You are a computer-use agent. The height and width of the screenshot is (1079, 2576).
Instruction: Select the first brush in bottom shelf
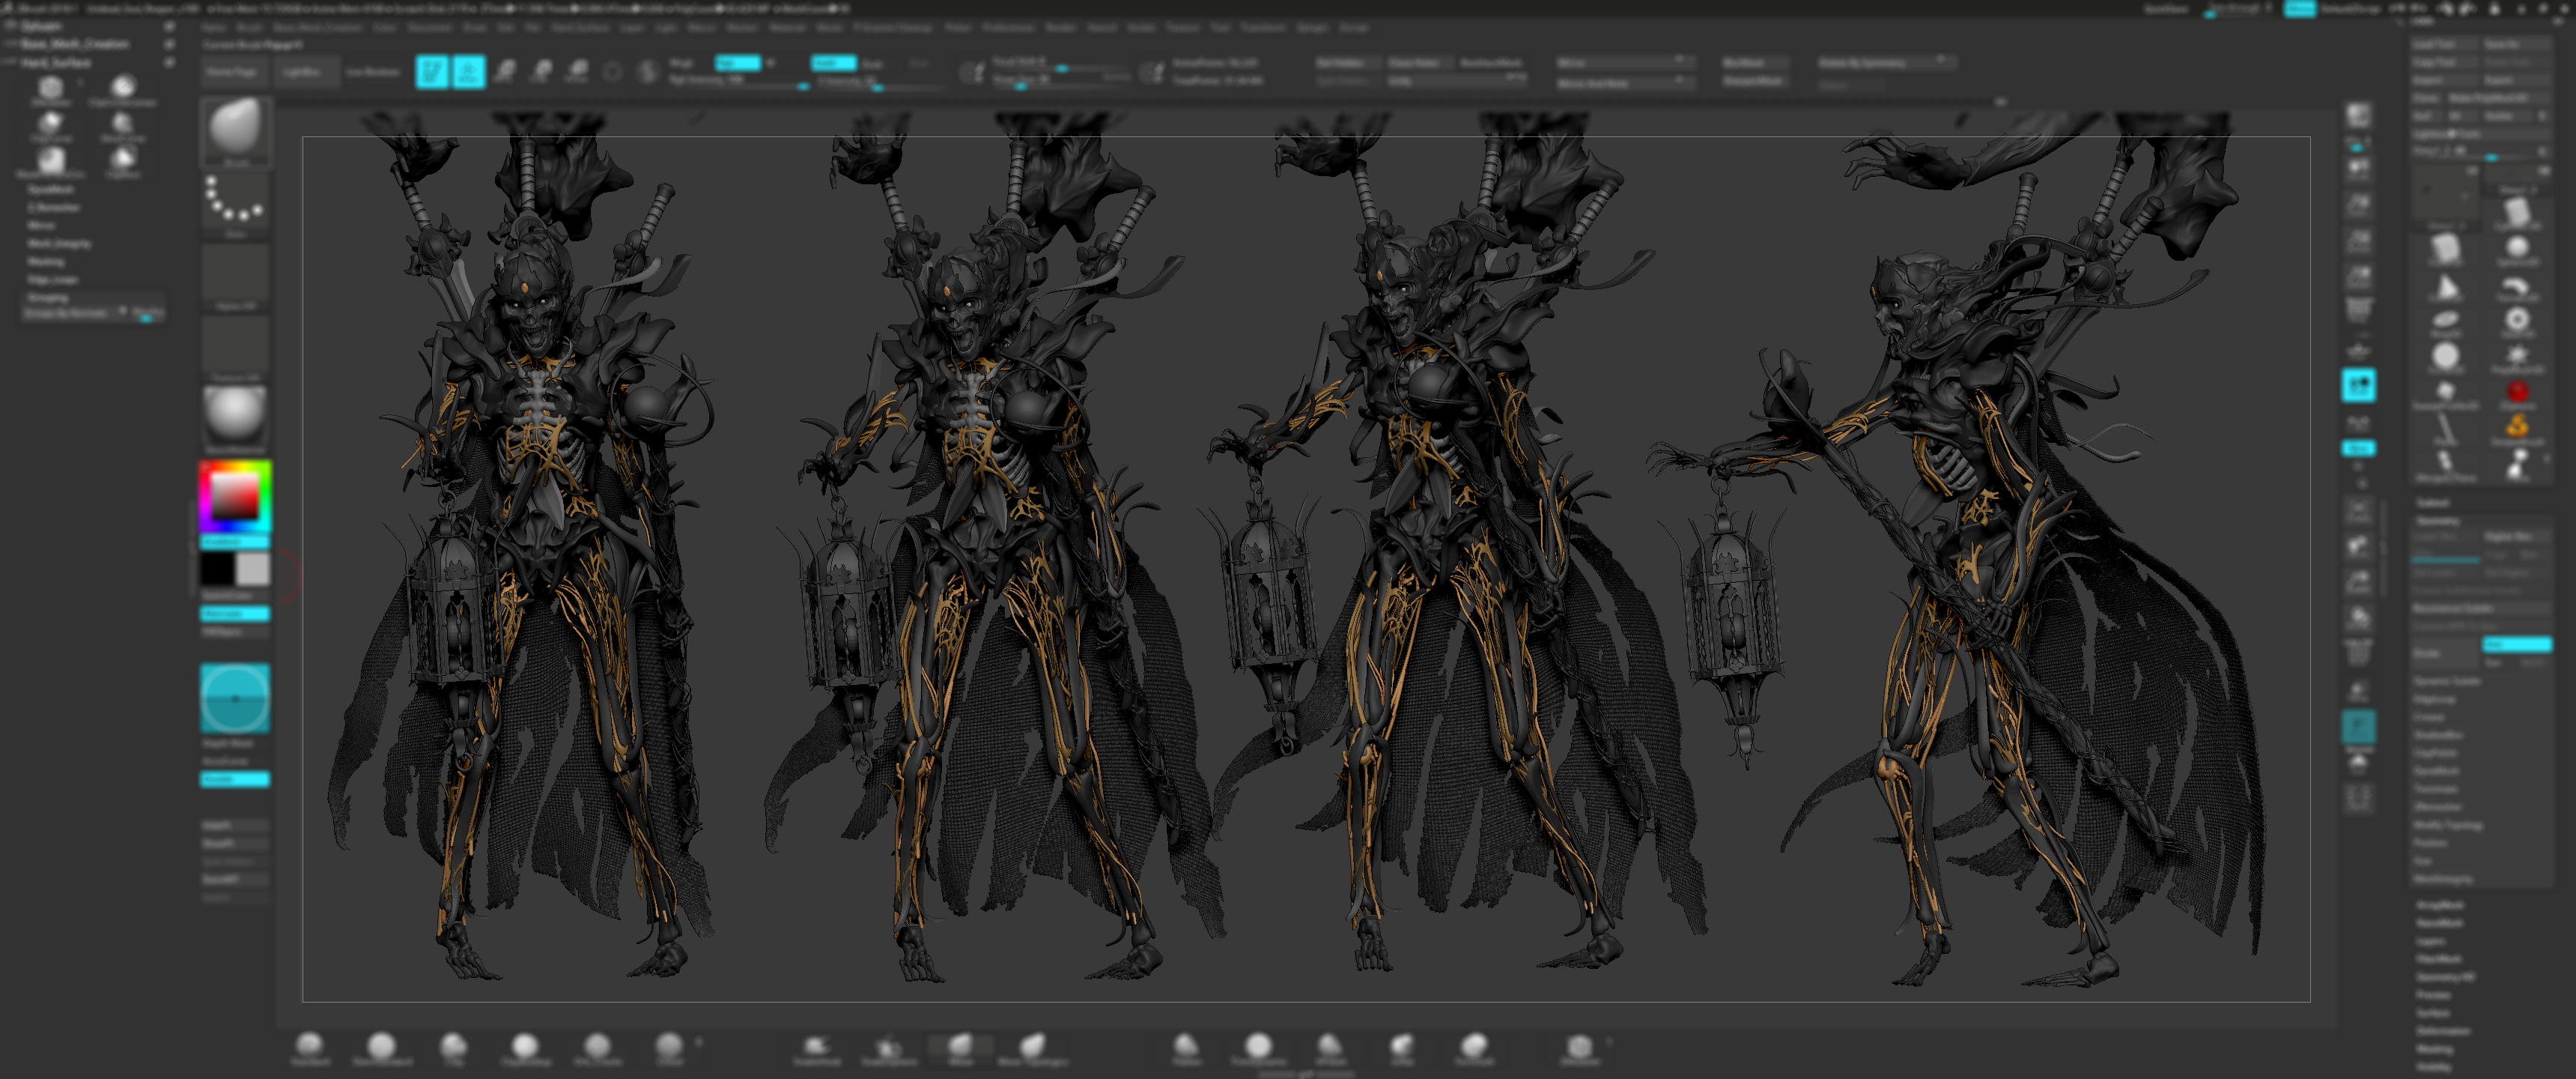(x=309, y=1048)
